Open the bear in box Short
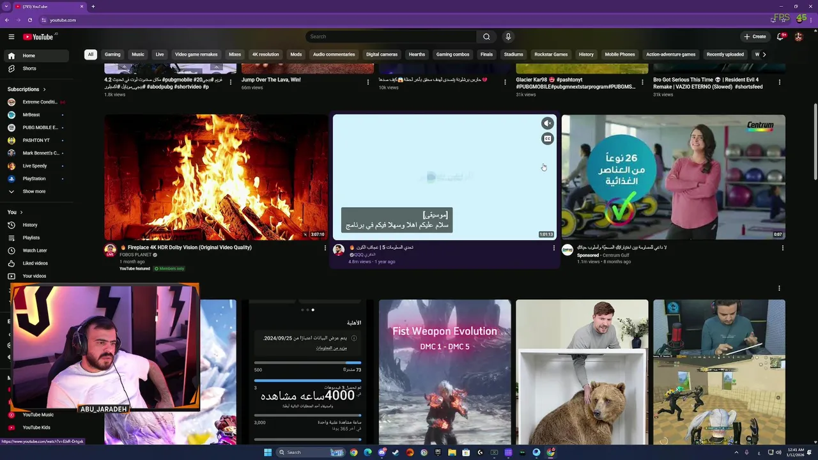The height and width of the screenshot is (460, 818). click(x=582, y=372)
